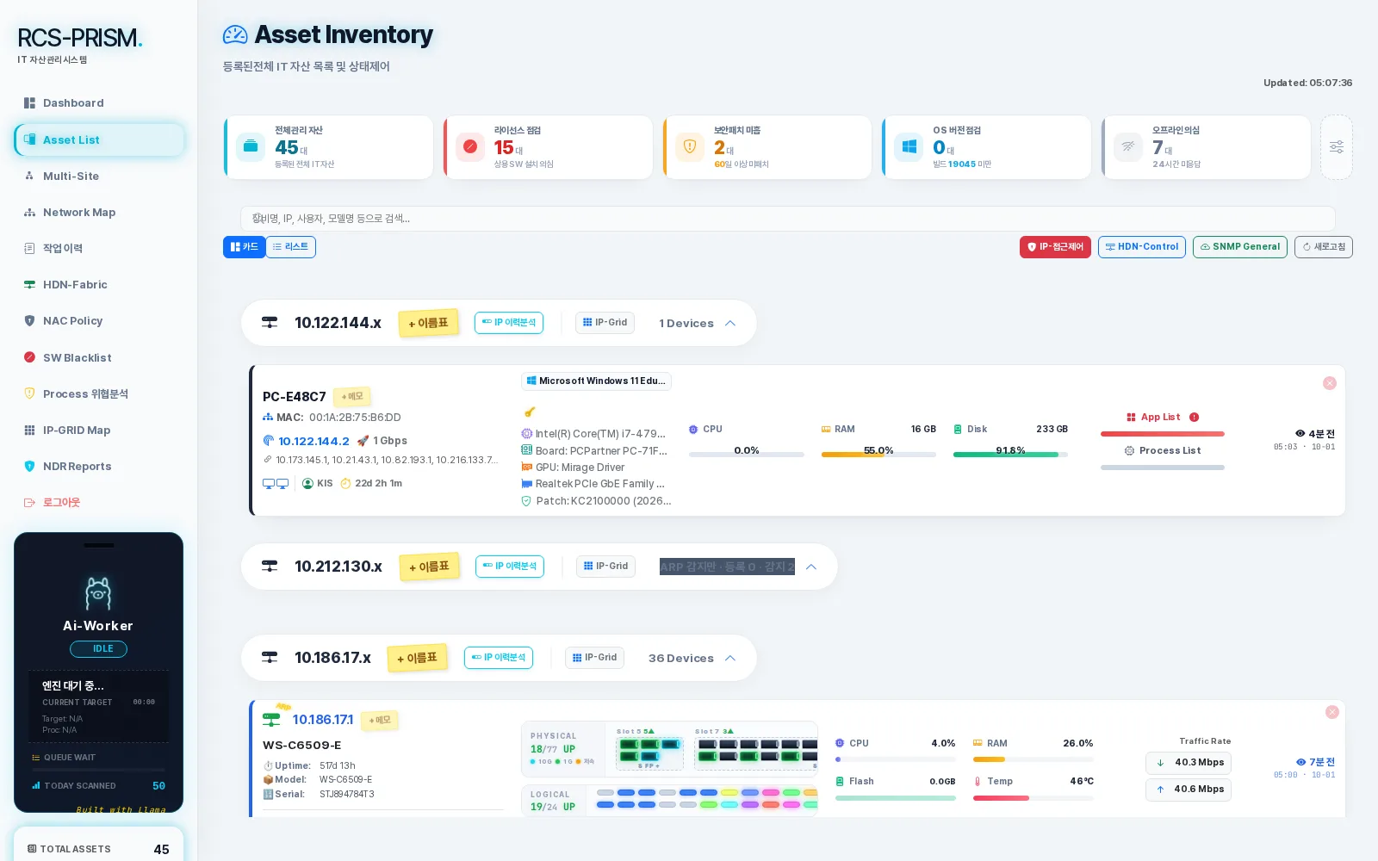The image size is (1378, 861).
Task: Click the Disk usage bar showing 91.8%
Action: (1010, 455)
